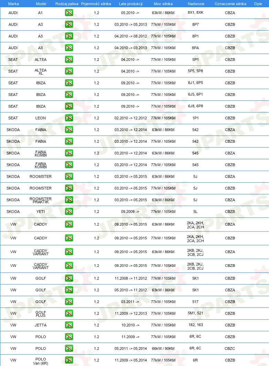Click the fuel icon in the POLO CBZC row
The image size is (269, 366).
(69, 348)
